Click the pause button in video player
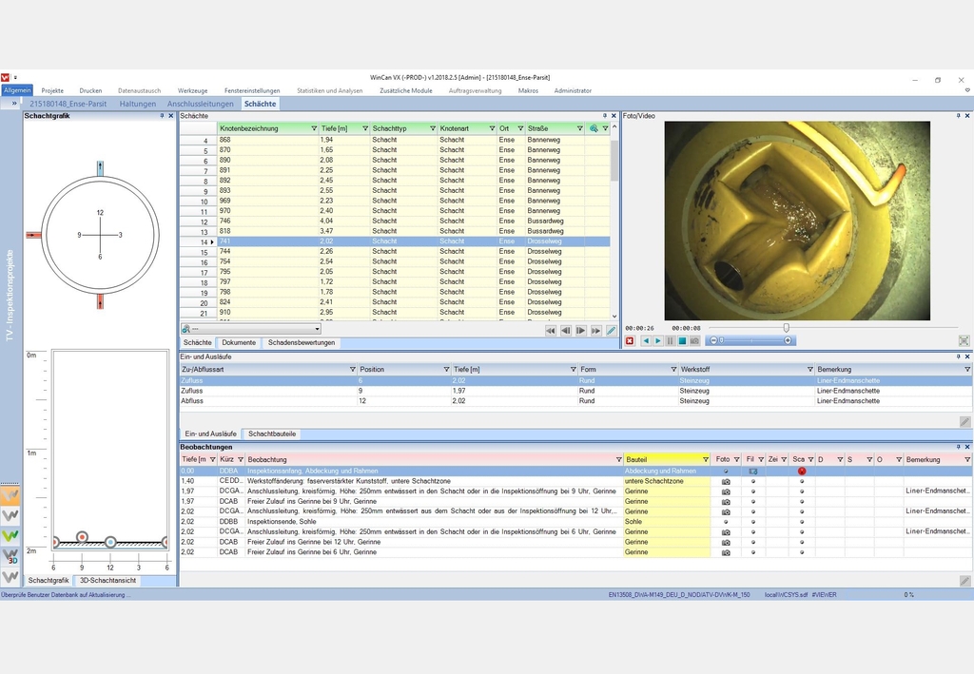This screenshot has height=674, width=974. [x=670, y=340]
